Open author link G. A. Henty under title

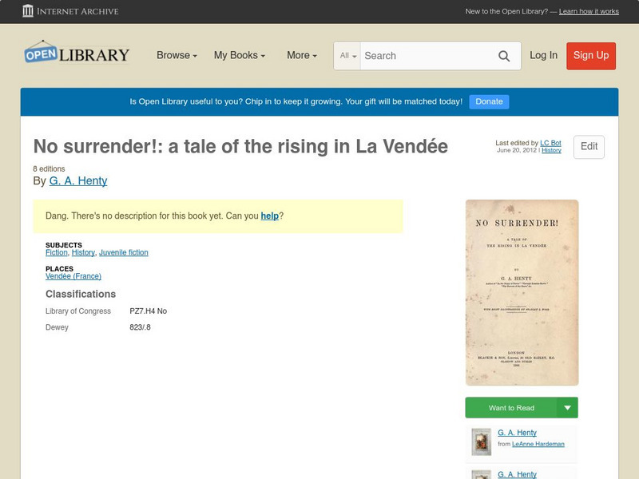[x=78, y=181]
